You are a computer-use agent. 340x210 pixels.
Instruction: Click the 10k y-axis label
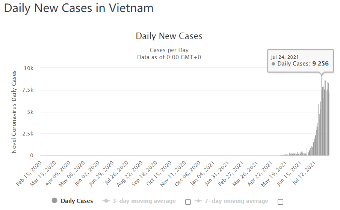[x=29, y=68]
